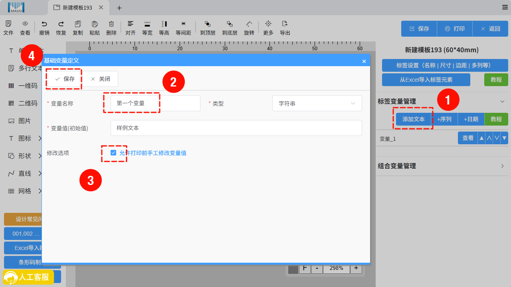Click 从Excel导入标签元素 button
Viewport: 511px width, 287px height.
coord(426,80)
